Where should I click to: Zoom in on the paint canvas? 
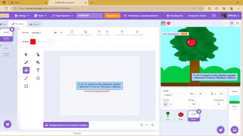(x=153, y=125)
